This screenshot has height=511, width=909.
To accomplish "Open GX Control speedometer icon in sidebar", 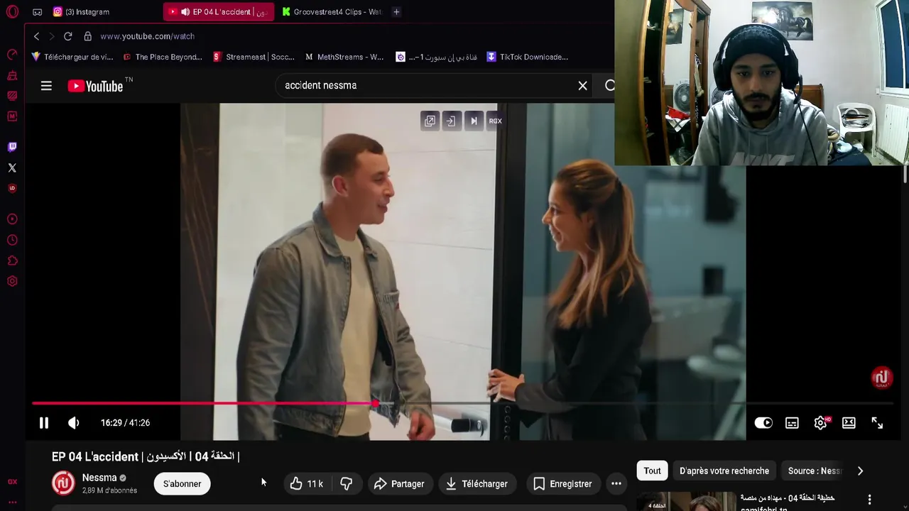I will (12, 55).
